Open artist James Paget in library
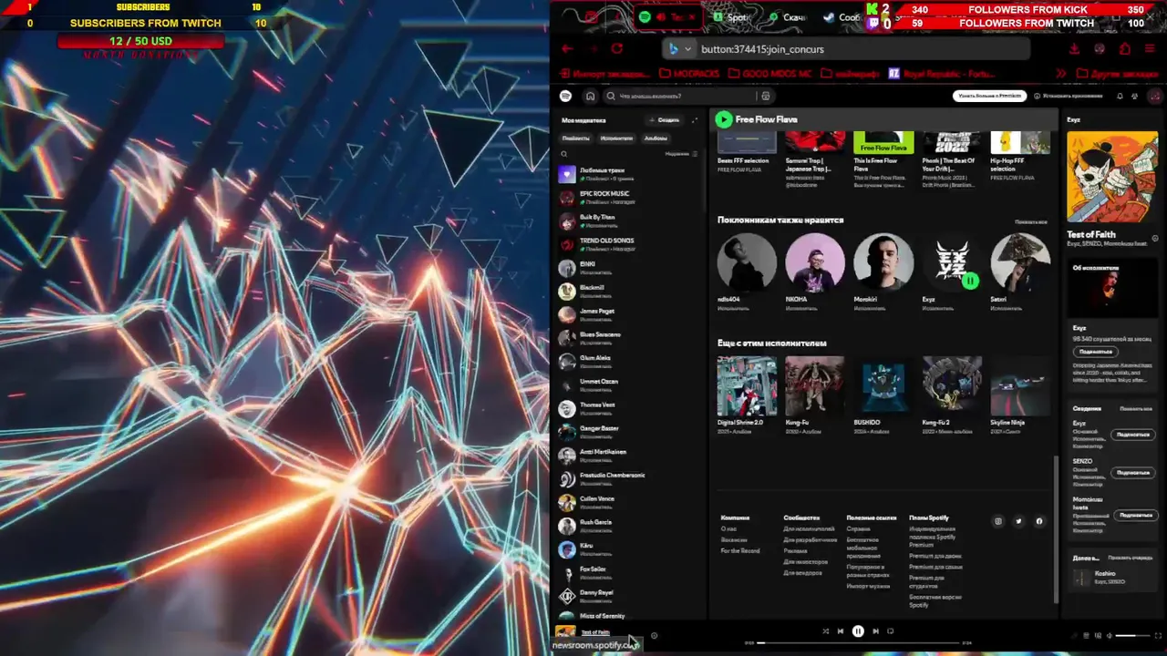 pyautogui.click(x=627, y=315)
